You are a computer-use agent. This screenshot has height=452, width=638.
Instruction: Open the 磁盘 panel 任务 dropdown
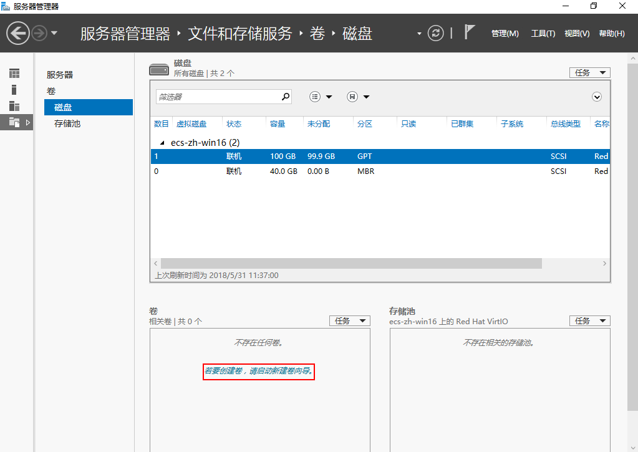(x=589, y=73)
